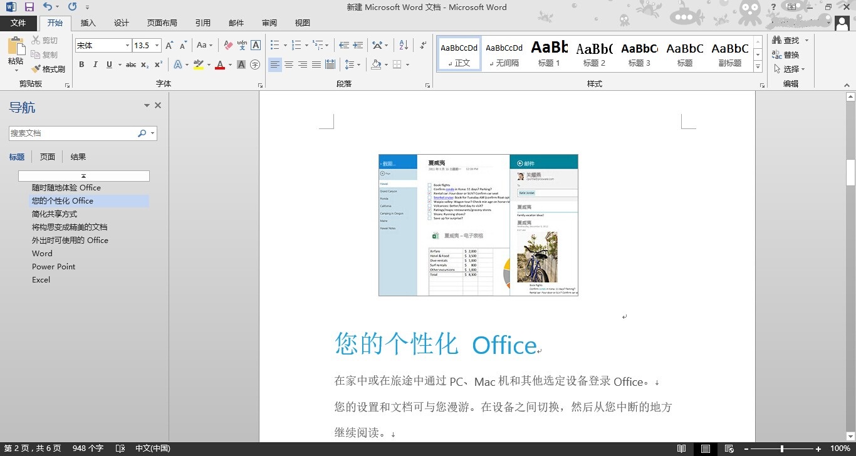Click the zoom slider in status bar
The image size is (856, 456).
pyautogui.click(x=781, y=448)
